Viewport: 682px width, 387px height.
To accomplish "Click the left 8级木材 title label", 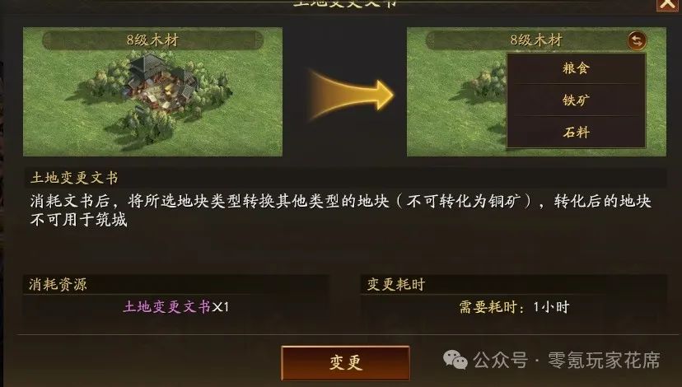I will click(x=152, y=40).
